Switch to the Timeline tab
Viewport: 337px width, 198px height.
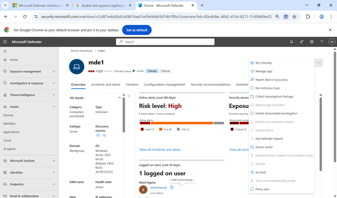[132, 84]
